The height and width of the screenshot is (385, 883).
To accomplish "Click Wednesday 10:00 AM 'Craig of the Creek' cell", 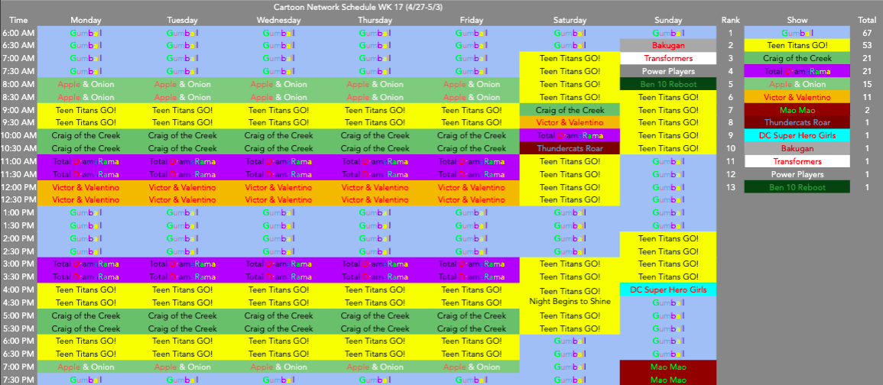I will pyautogui.click(x=278, y=135).
